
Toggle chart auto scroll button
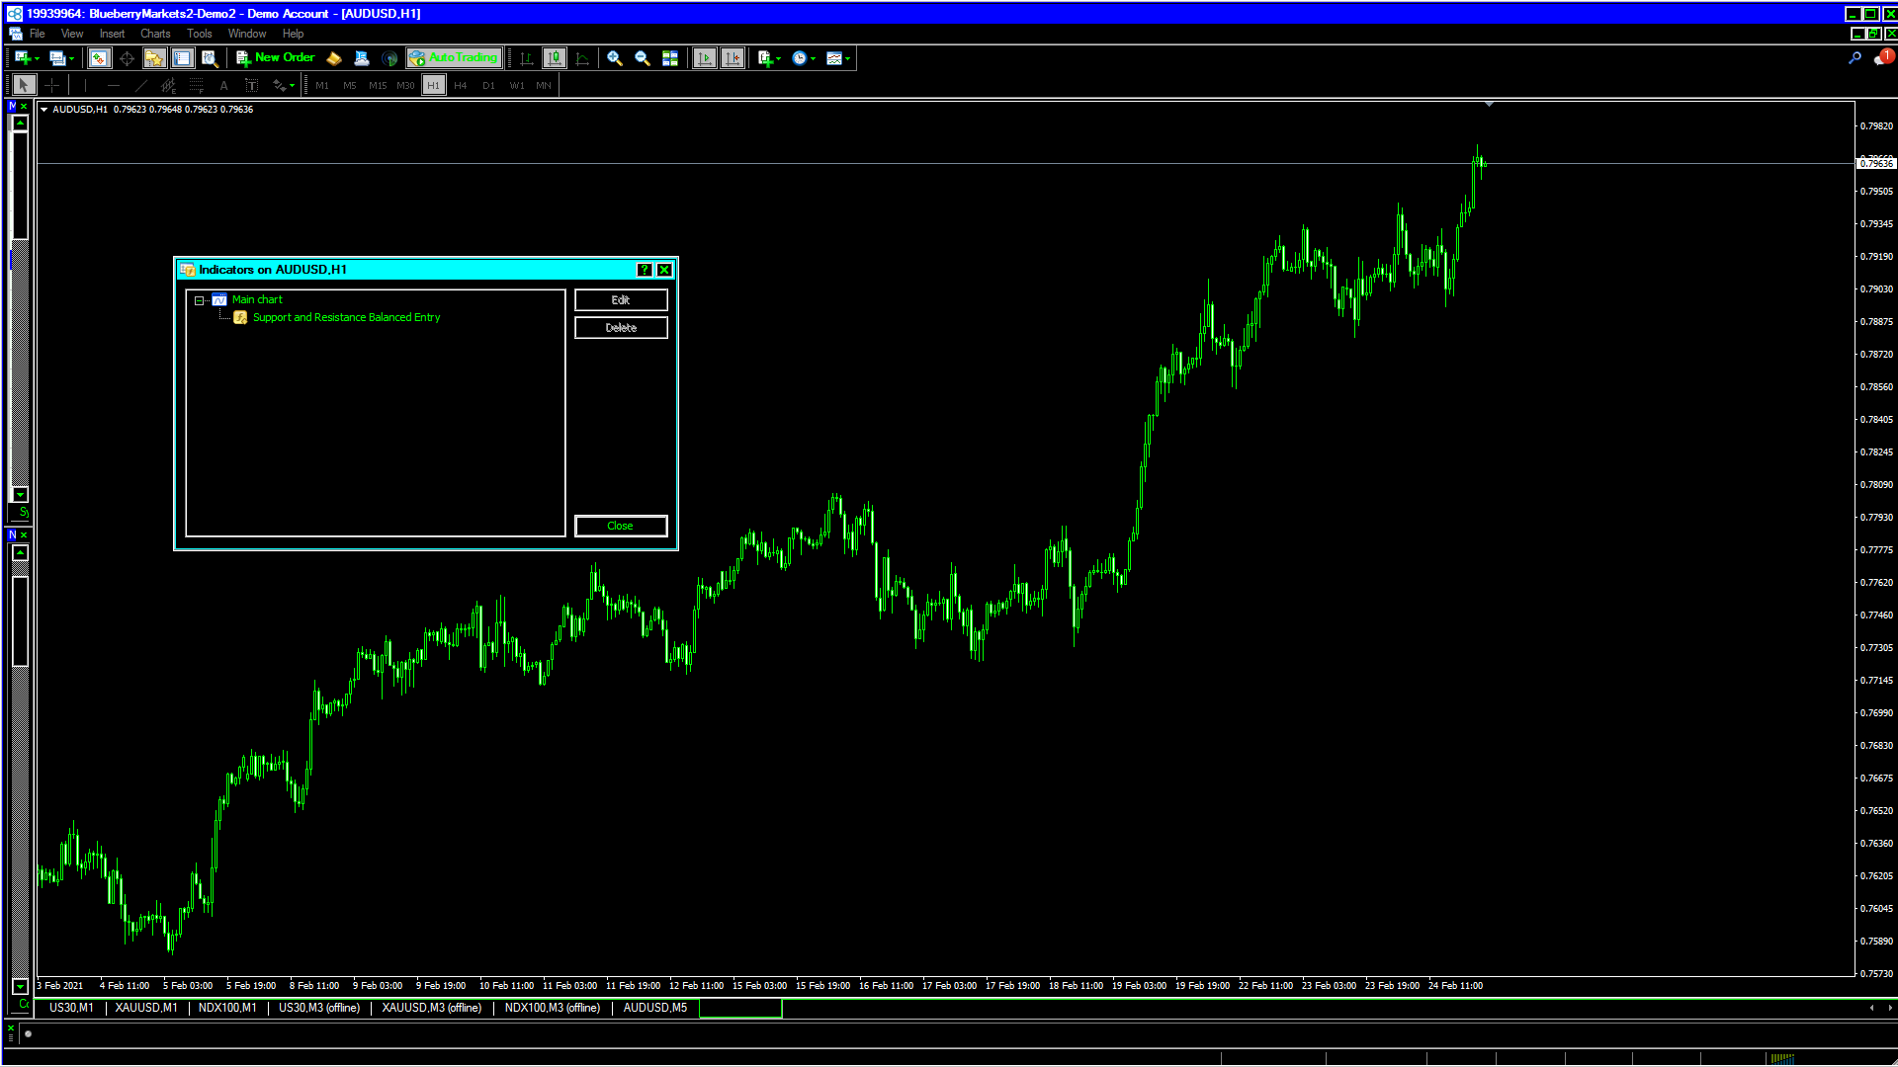click(704, 58)
